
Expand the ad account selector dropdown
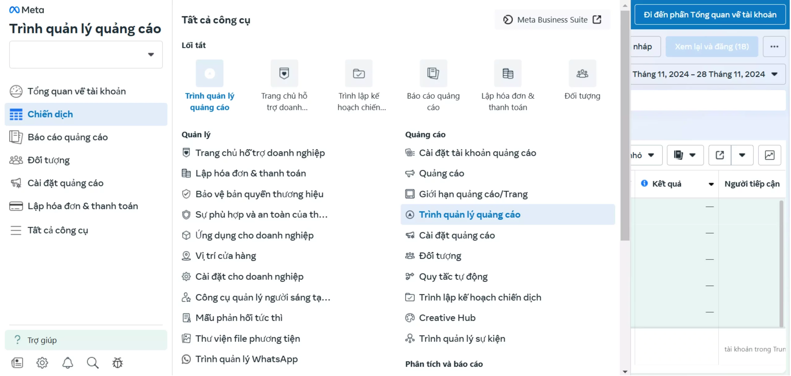pos(86,55)
